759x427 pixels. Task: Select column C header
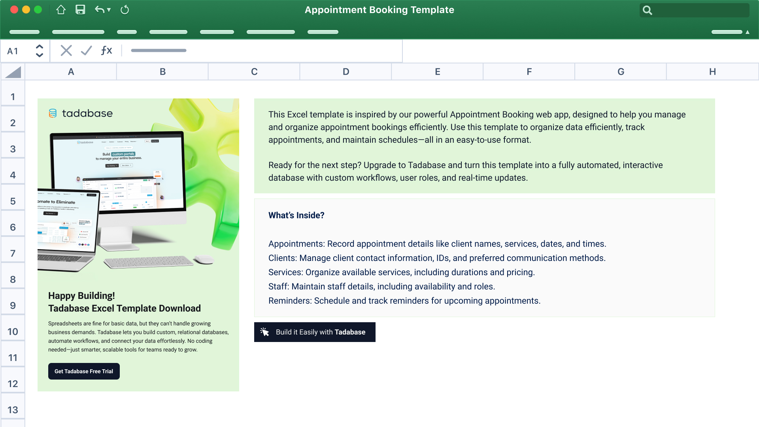pyautogui.click(x=254, y=72)
